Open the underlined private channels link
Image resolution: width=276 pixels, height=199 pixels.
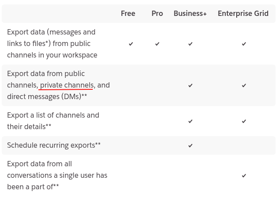(67, 85)
